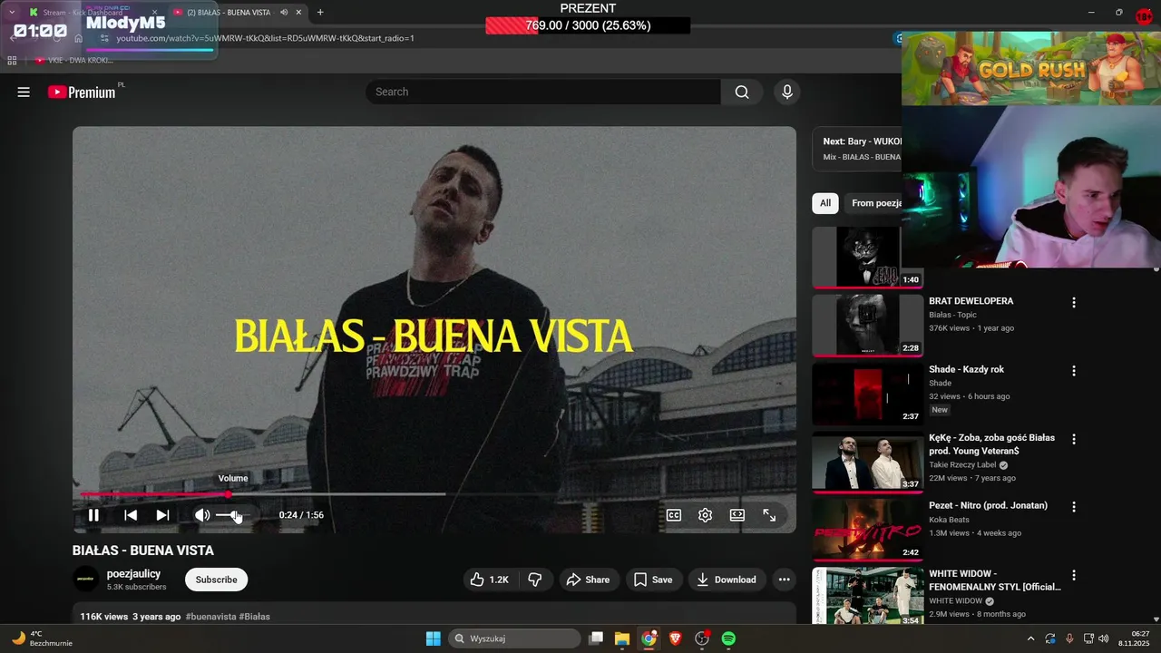Open the #Białas hashtag

point(255,617)
